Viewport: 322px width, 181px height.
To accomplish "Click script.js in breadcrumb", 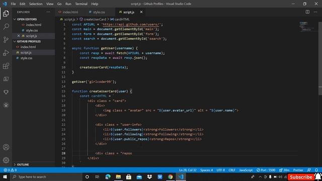I will click(x=69, y=19).
